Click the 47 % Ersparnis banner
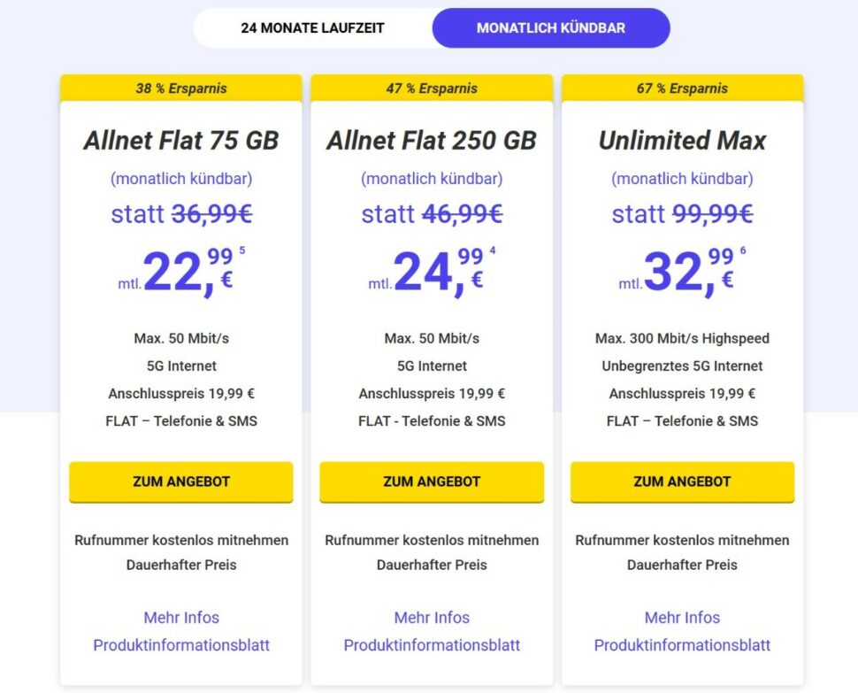The height and width of the screenshot is (693, 858). pos(431,88)
